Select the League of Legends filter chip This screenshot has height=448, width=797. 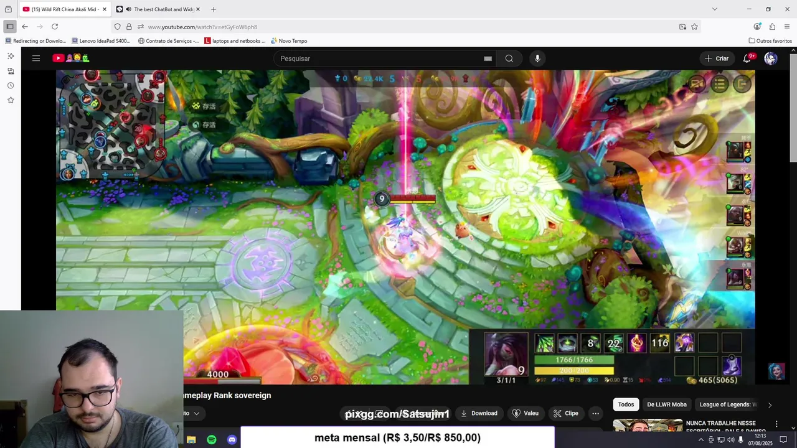[x=727, y=404]
